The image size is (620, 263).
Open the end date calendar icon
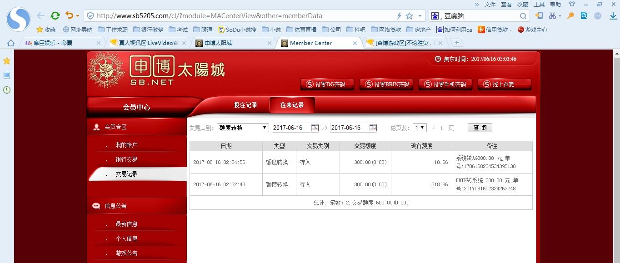click(373, 128)
